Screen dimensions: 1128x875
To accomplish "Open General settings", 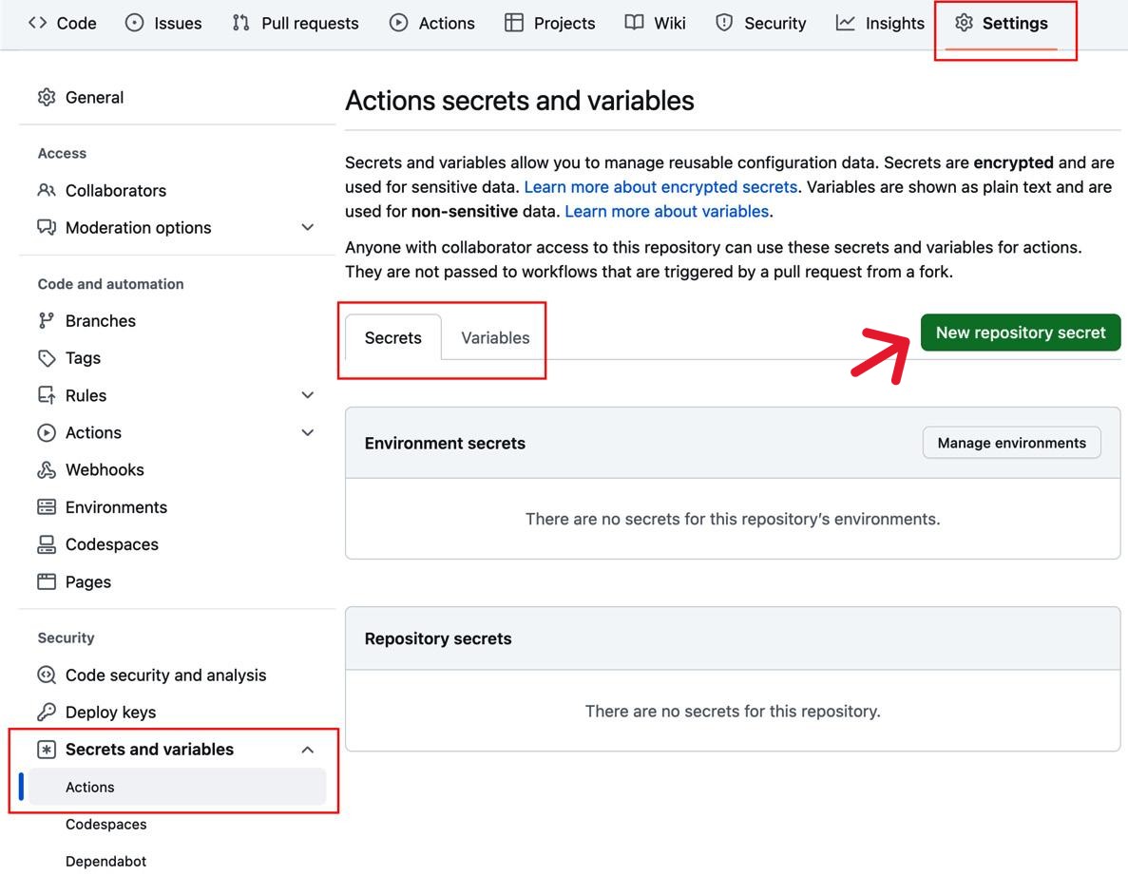I will click(x=94, y=97).
